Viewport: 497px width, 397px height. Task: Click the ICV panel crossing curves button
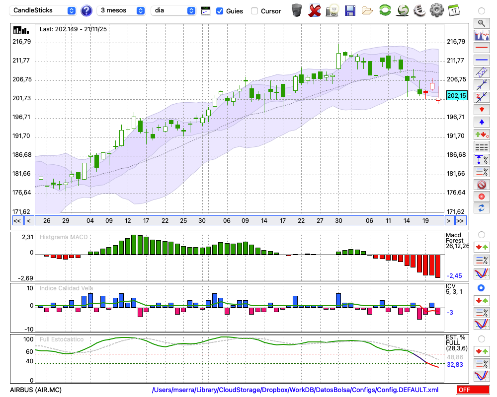pyautogui.click(x=482, y=325)
